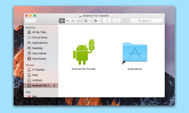Go back with the left chevron button
This screenshot has height=113, width=189.
(x=28, y=21)
